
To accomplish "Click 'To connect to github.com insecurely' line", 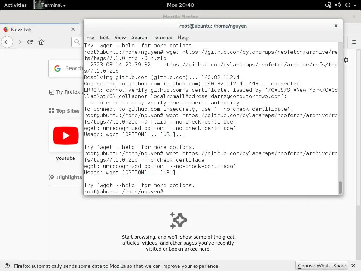I will click(189, 109).
